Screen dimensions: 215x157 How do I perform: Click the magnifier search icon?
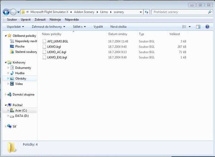(210, 12)
